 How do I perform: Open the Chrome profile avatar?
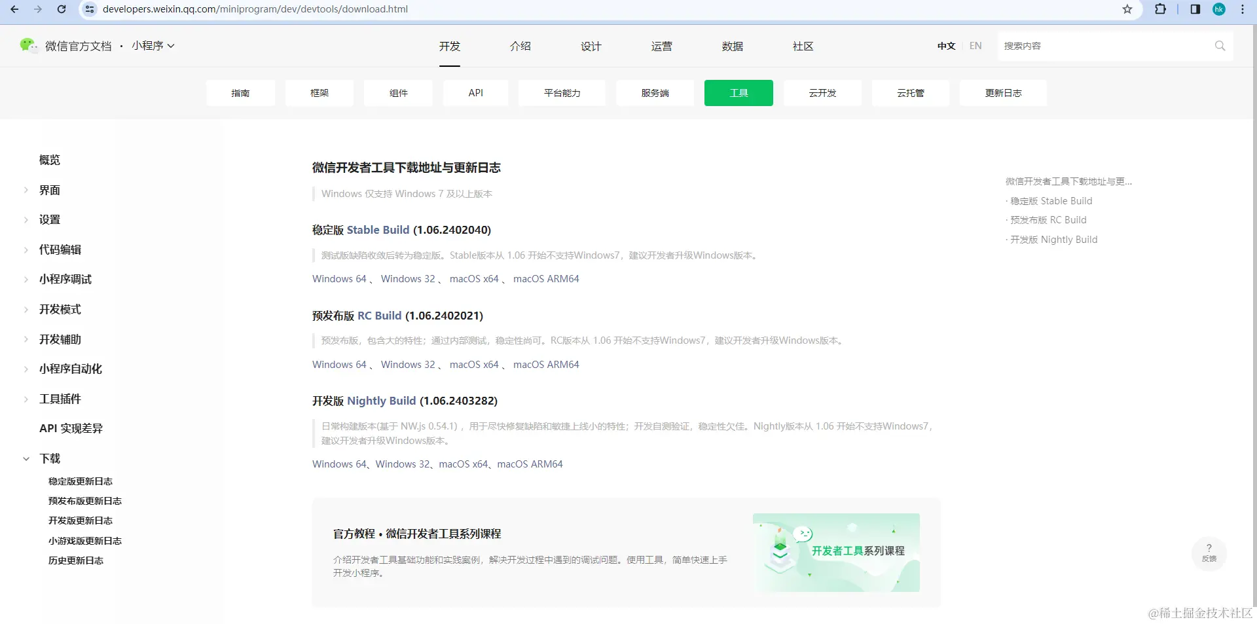(x=1219, y=9)
